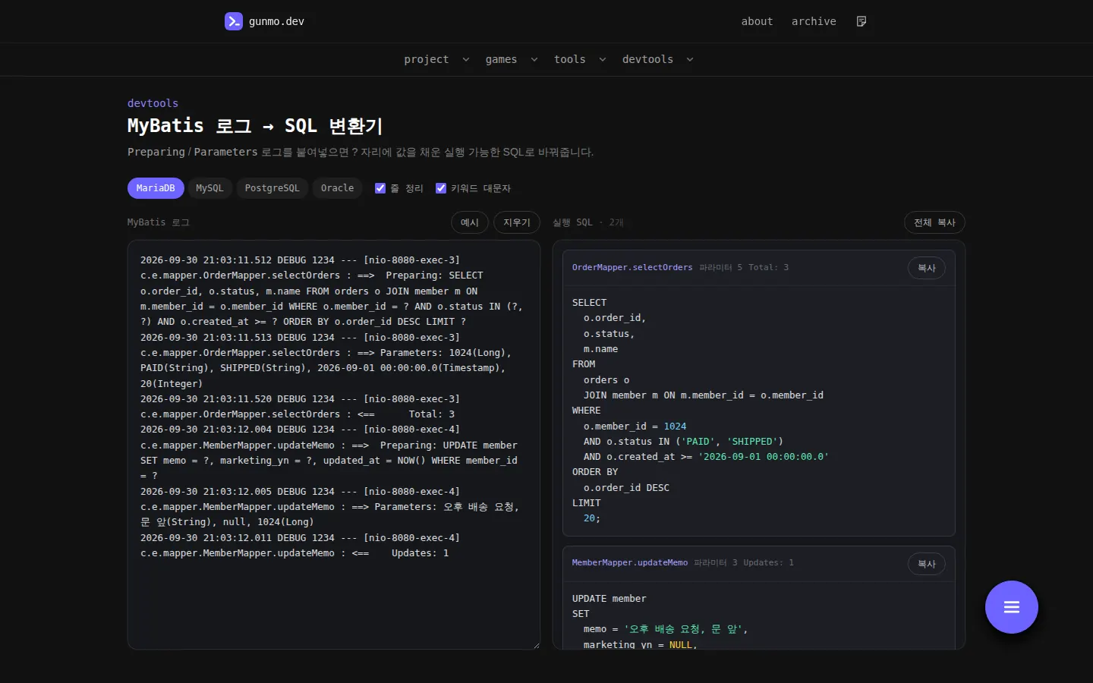
Task: Grab the textarea resize handle corner
Action: point(536,645)
